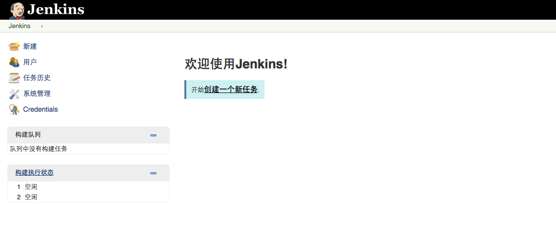Collapse the 构建队列 panel
Image resolution: width=556 pixels, height=251 pixels.
coord(153,135)
